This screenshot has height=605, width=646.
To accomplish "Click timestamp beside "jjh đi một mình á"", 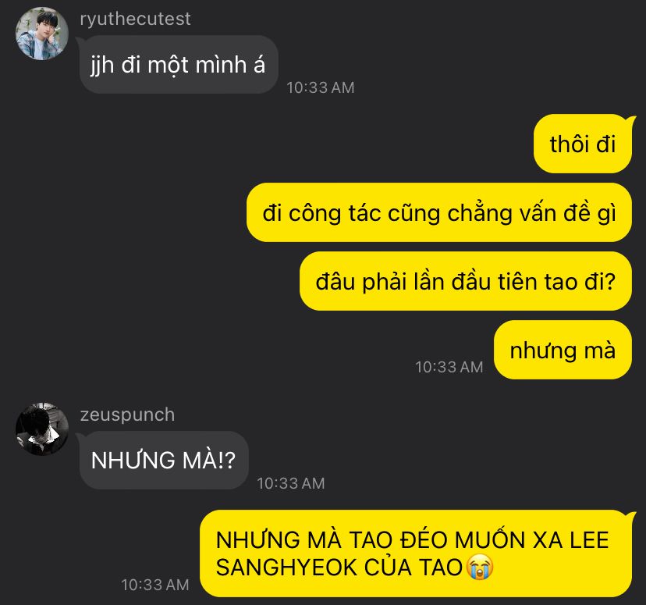I will [321, 87].
